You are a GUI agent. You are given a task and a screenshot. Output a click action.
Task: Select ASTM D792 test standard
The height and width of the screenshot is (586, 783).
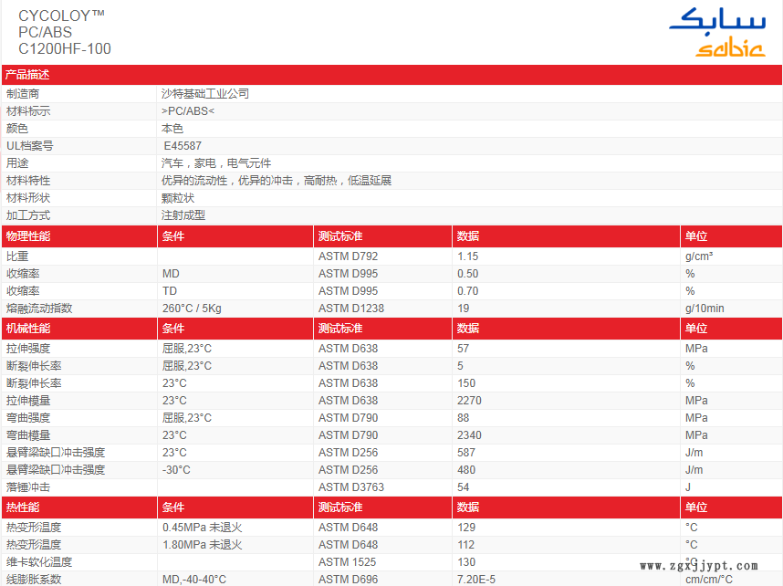[x=348, y=256]
